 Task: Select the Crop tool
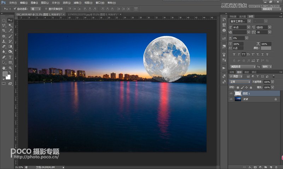(4, 31)
